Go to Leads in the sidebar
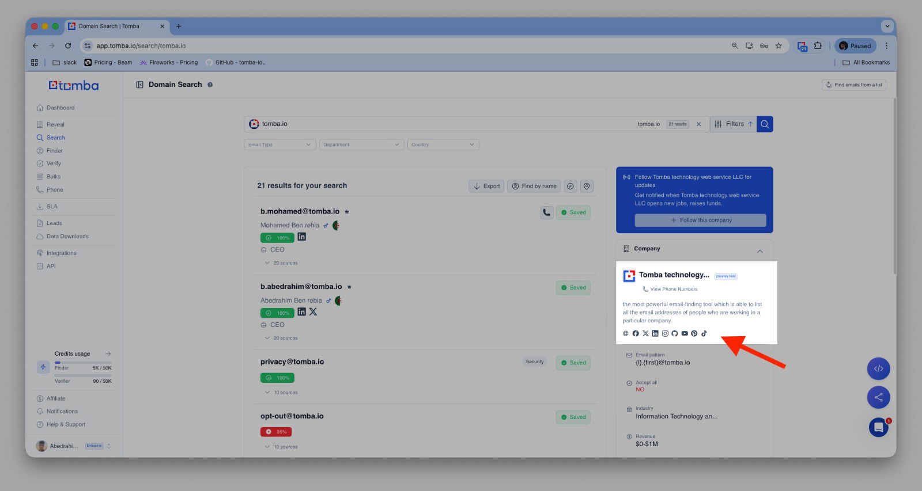 point(54,223)
